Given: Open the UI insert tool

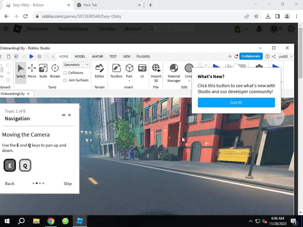Looking at the screenshot, I should tap(142, 71).
